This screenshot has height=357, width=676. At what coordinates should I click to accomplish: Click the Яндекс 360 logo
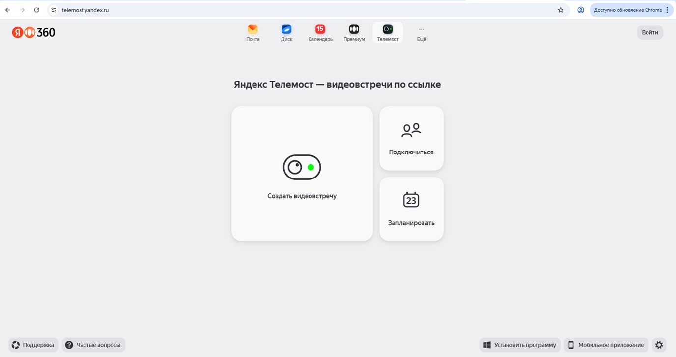pos(33,32)
